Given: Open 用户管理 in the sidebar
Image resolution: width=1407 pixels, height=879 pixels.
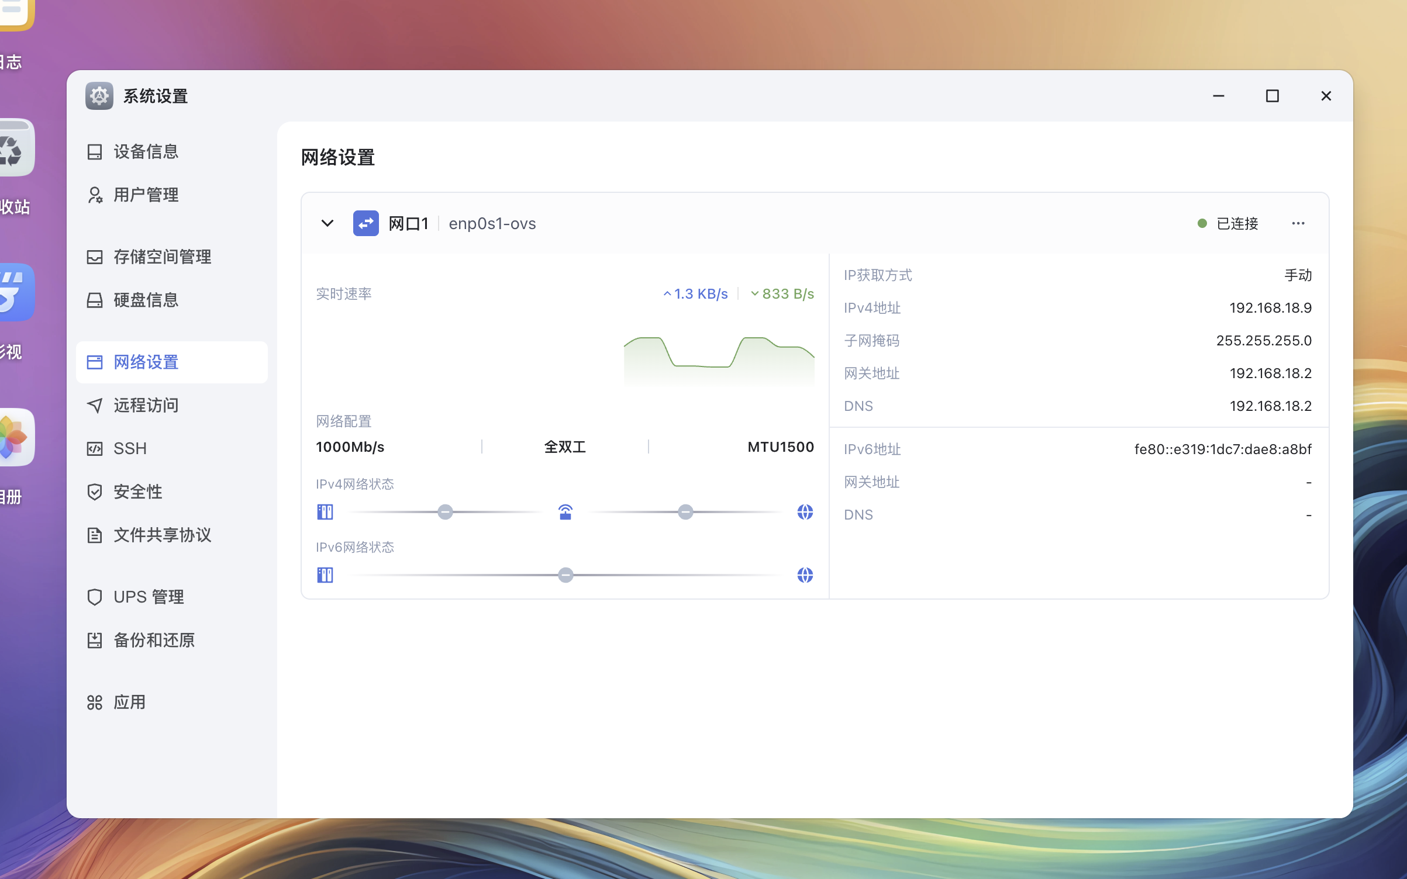Looking at the screenshot, I should [x=172, y=195].
